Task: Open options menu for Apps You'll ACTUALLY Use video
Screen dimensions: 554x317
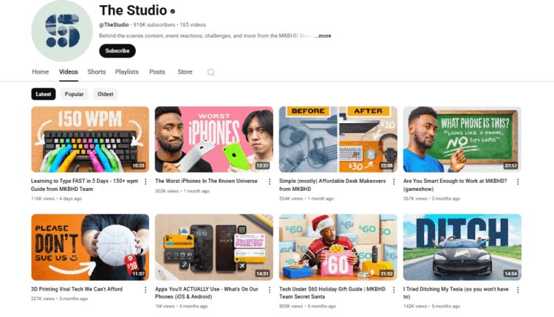Action: [270, 290]
